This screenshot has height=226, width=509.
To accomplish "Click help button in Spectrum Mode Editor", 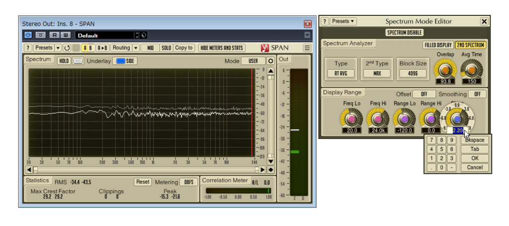I will (325, 21).
